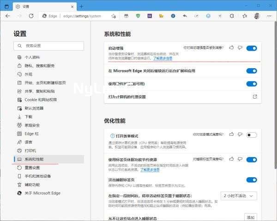The height and width of the screenshot is (221, 277).
Task: Enable 打开效率模式 switch
Action: [252, 135]
